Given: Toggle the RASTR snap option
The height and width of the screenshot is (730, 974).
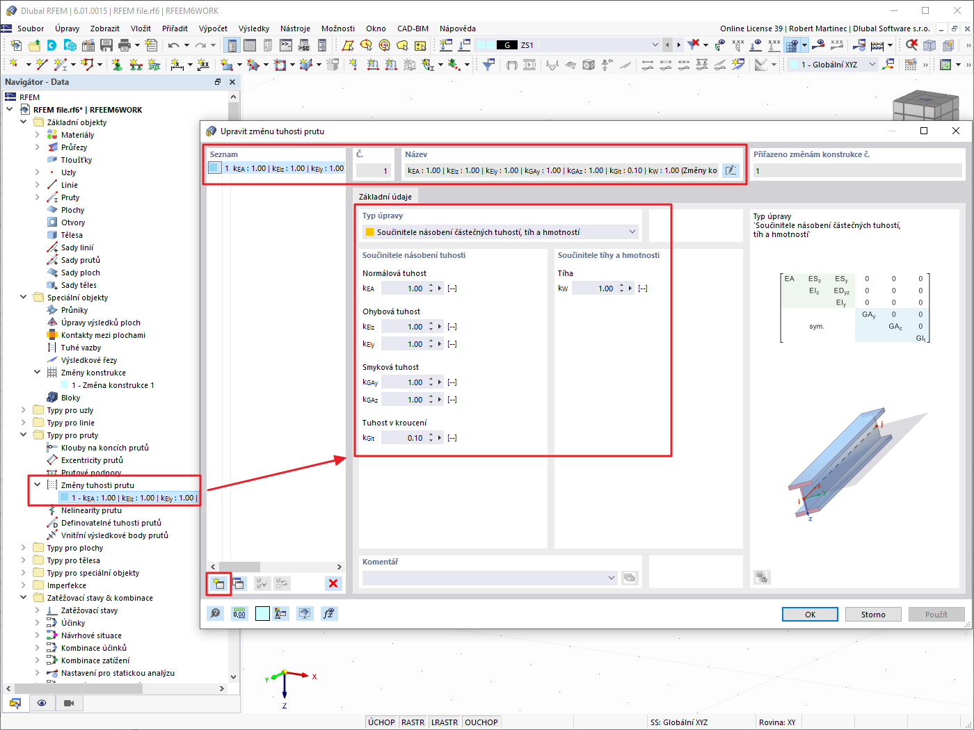Looking at the screenshot, I should coord(413,721).
